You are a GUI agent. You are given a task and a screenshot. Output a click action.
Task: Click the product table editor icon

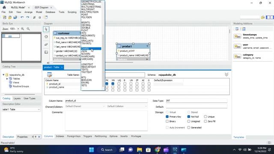(50, 75)
